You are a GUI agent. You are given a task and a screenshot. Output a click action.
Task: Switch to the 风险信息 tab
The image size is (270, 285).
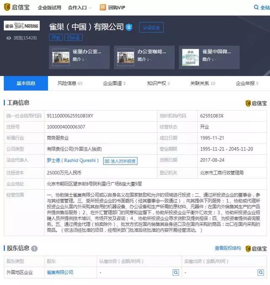click(x=70, y=83)
